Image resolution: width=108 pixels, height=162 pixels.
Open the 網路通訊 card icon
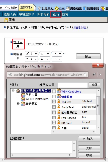[68, 9]
